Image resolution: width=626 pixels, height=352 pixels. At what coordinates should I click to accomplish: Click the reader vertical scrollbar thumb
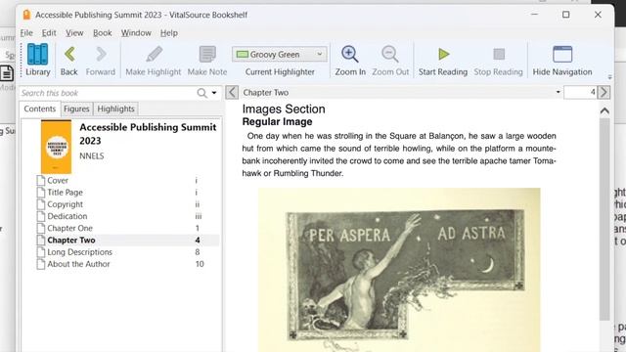(604, 219)
